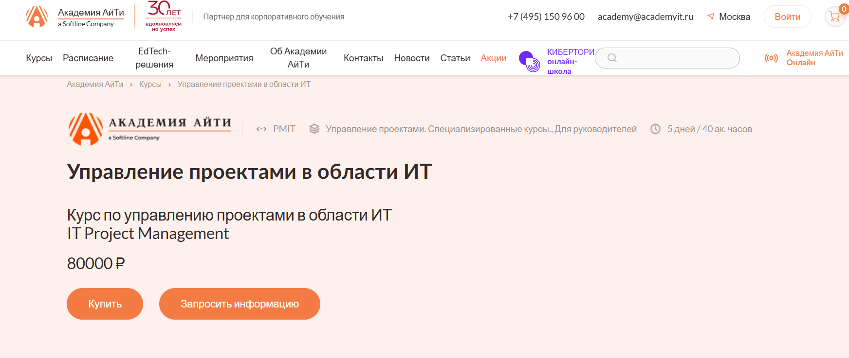Click the Войти login button
The height and width of the screenshot is (358, 849).
coord(787,17)
